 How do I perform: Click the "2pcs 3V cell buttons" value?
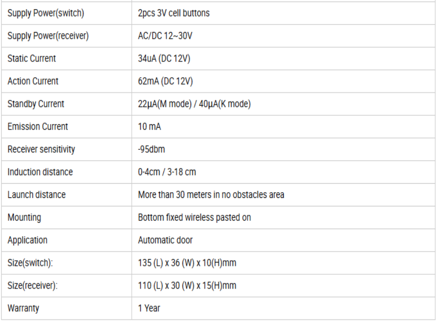pyautogui.click(x=174, y=13)
